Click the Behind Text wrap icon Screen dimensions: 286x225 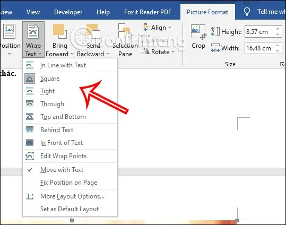click(x=30, y=130)
